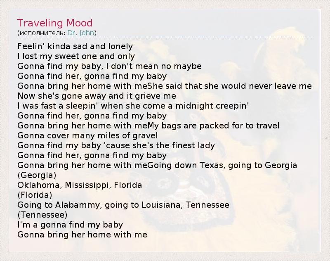Viewport: 330px width, 261px height.
Task: Click the final lyric line of the song
Action: (82, 235)
